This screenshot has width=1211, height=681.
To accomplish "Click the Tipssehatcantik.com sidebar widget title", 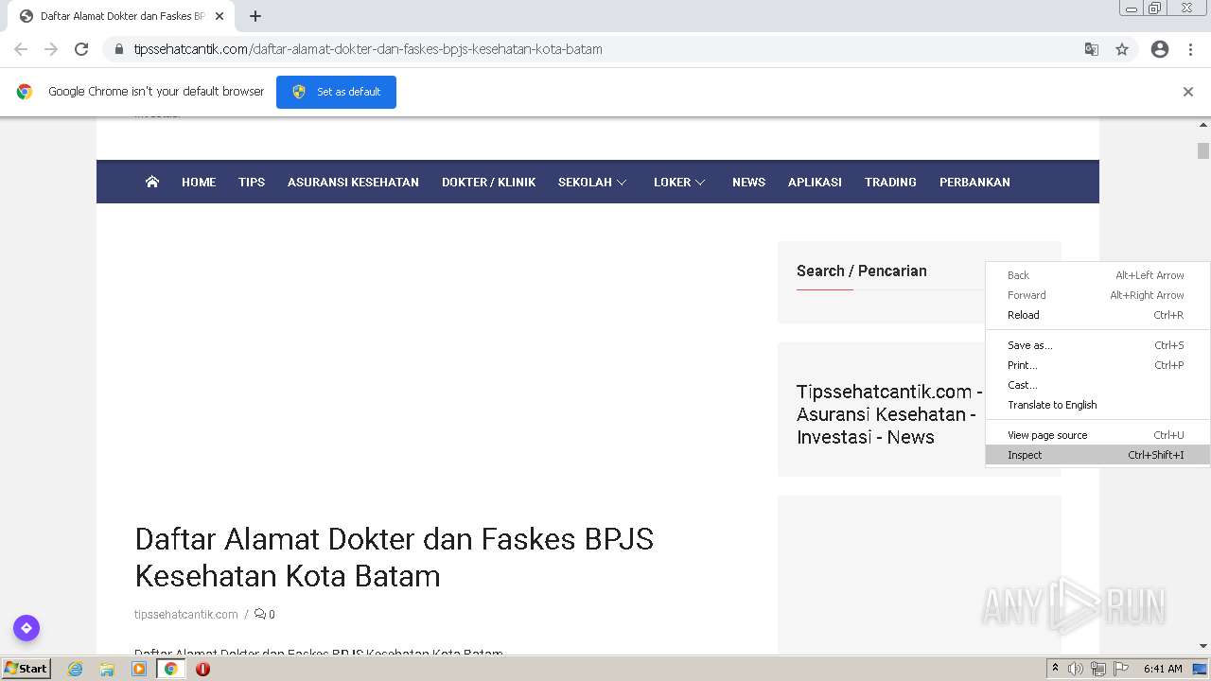I will (889, 414).
